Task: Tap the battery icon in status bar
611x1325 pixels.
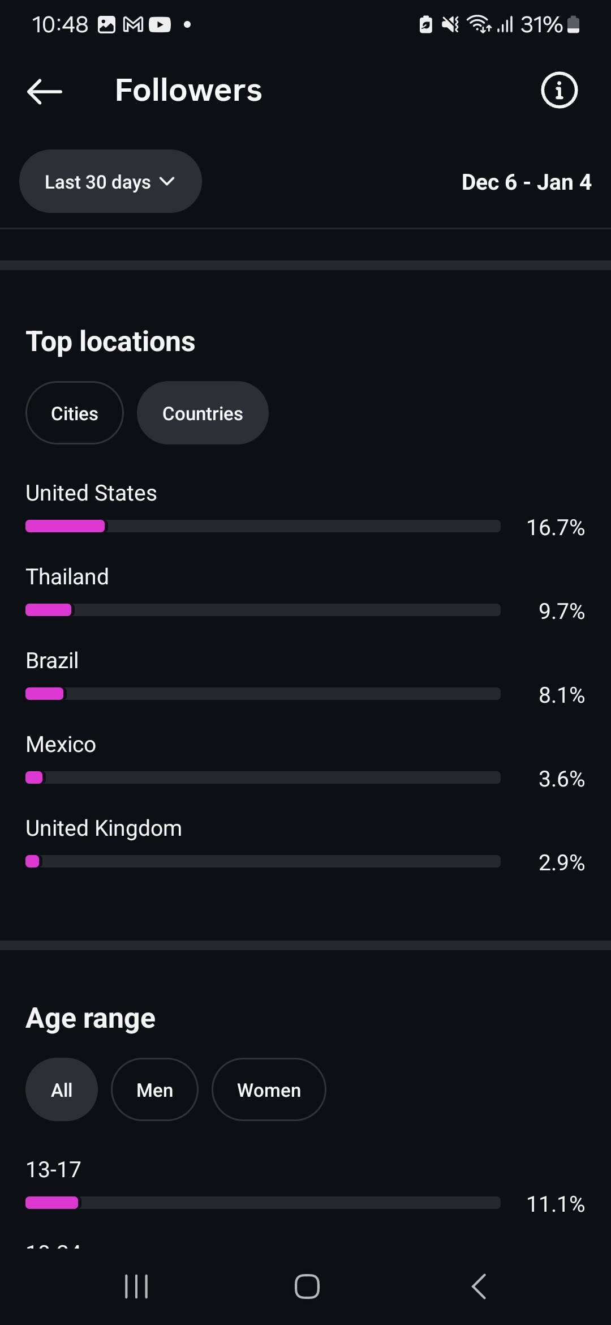Action: pyautogui.click(x=573, y=24)
